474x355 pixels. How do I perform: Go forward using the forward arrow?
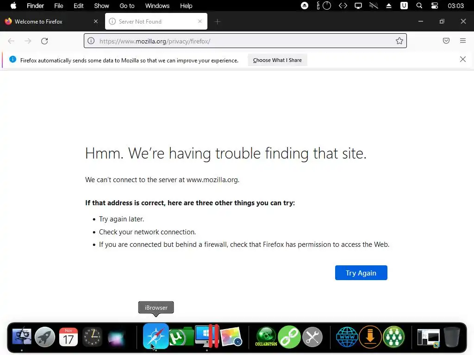tap(28, 41)
